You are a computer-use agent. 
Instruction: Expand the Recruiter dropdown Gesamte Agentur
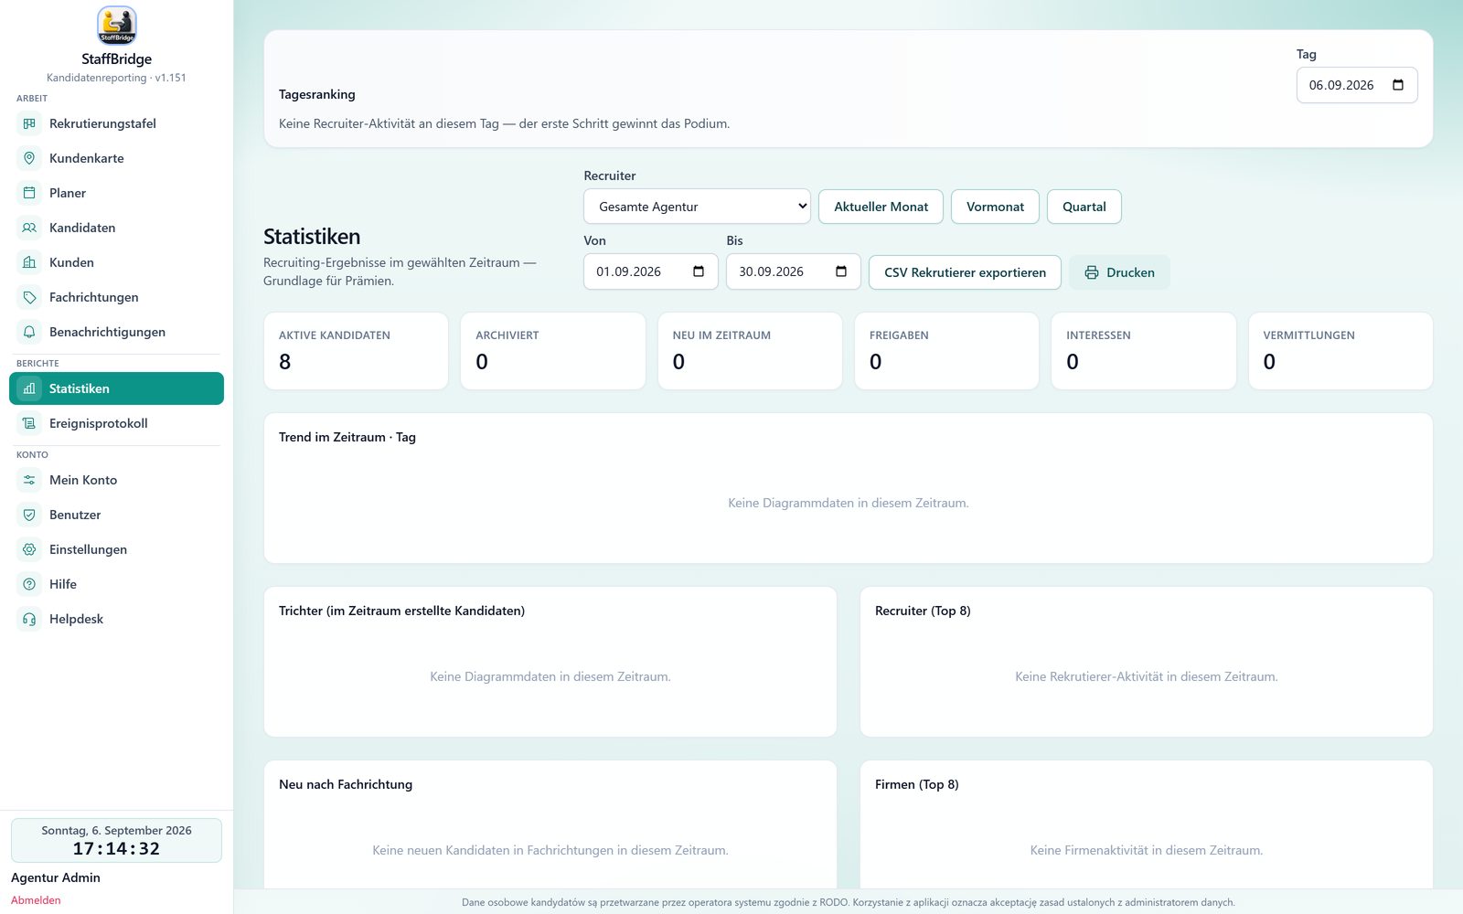698,207
